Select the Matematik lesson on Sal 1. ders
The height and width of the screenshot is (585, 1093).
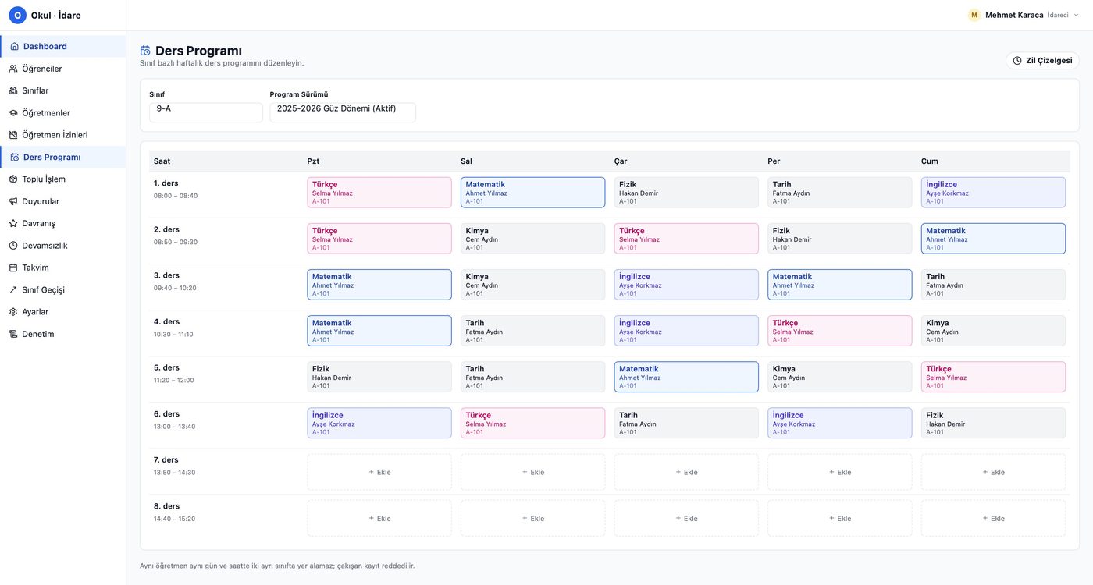532,193
